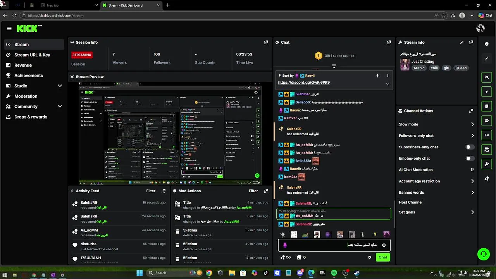The width and height of the screenshot is (496, 279).
Task: Pop out the Mod Actions panel
Action: 266,191
